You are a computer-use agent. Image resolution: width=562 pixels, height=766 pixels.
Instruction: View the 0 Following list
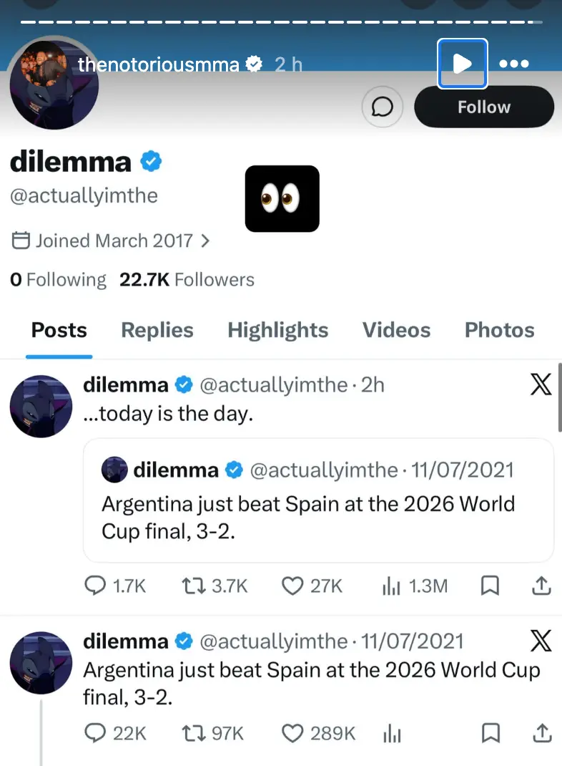click(x=58, y=280)
